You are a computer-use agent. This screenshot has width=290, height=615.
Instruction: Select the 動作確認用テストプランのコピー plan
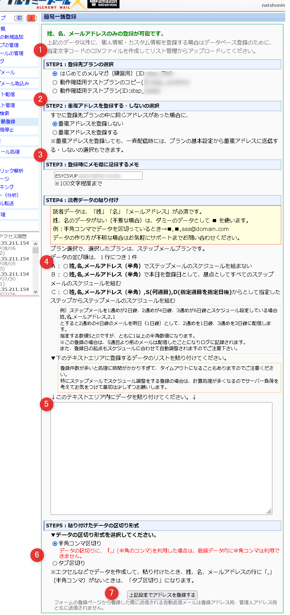coord(55,82)
